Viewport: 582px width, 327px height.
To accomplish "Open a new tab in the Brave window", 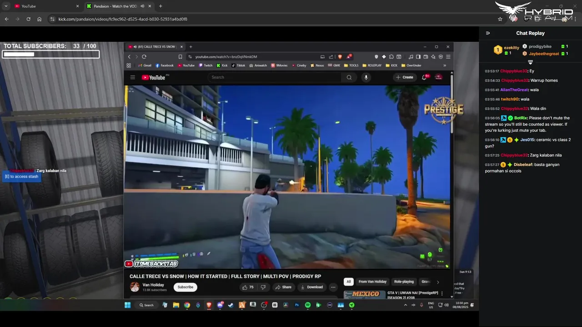I will click(x=191, y=47).
